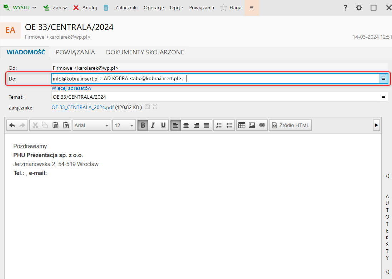Click lower AUTOTEKSTY collapse arrow
Screen dimensions: 392x279
pyautogui.click(x=387, y=271)
